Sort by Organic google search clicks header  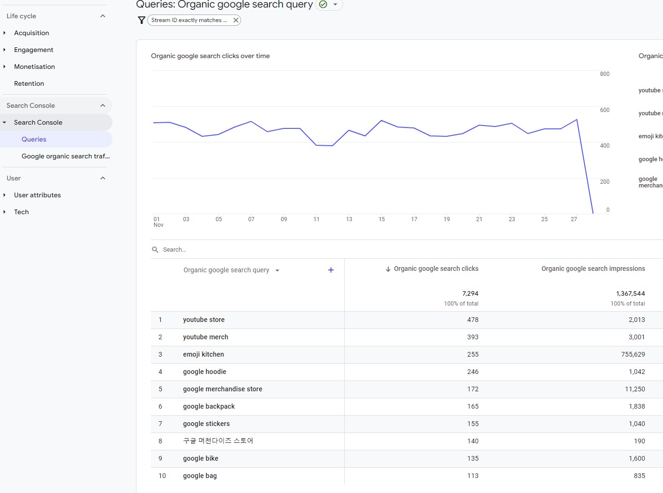coord(436,269)
